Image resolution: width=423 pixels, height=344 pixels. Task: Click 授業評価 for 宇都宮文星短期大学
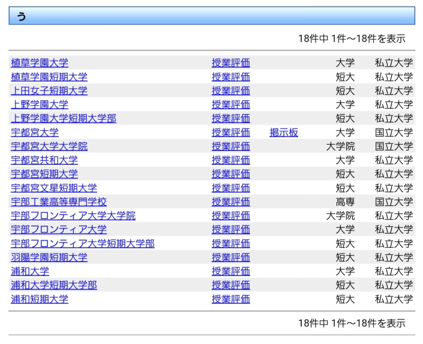[x=230, y=188]
